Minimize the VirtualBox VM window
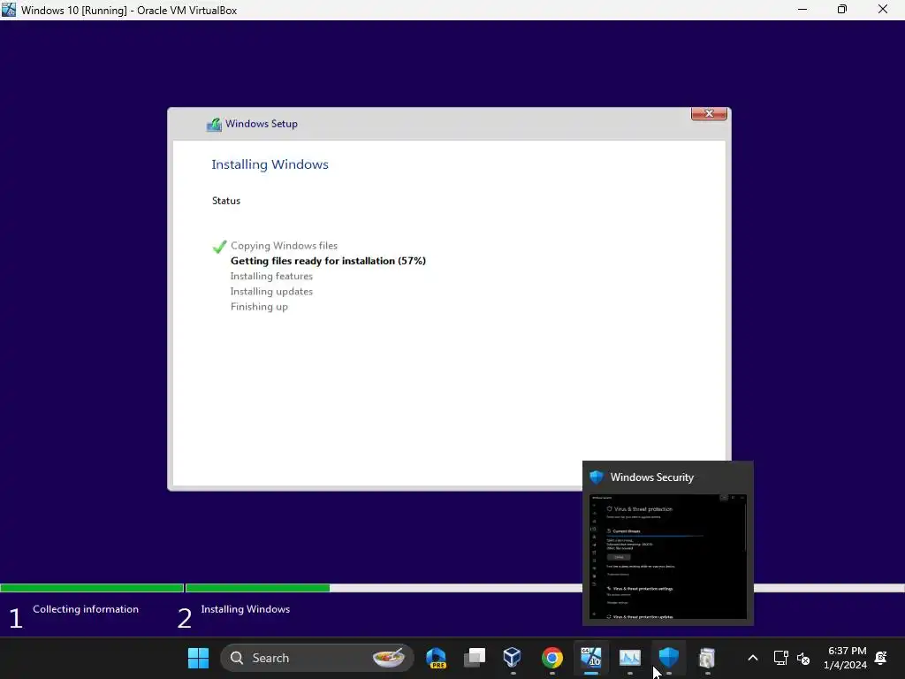This screenshot has width=905, height=679. 802,10
